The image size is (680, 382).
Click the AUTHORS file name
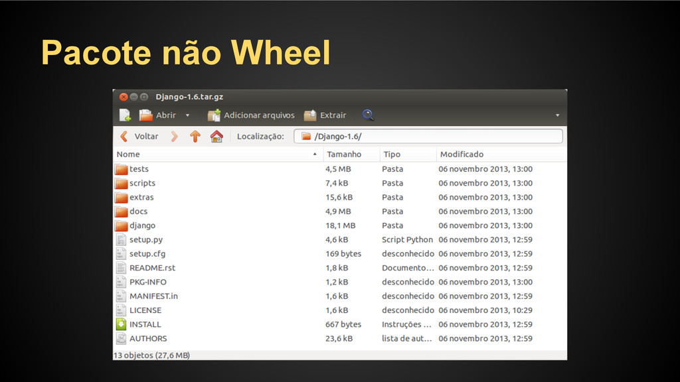point(148,339)
